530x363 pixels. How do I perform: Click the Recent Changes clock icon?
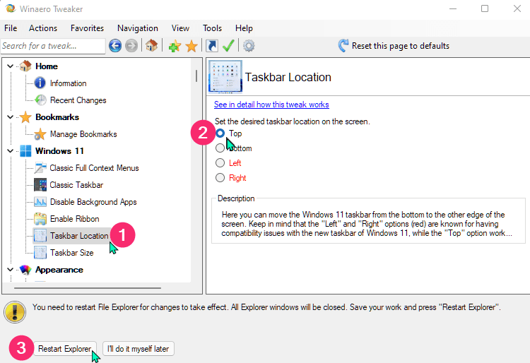pos(40,100)
